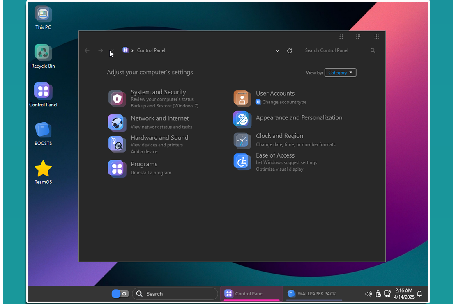
Task: Open the User Accounts icon
Action: click(242, 98)
